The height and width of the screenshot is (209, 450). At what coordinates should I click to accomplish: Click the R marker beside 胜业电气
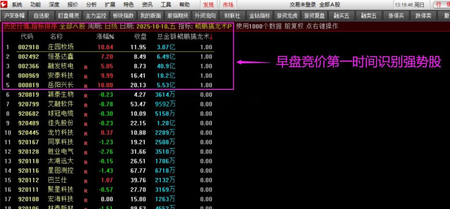(86, 153)
